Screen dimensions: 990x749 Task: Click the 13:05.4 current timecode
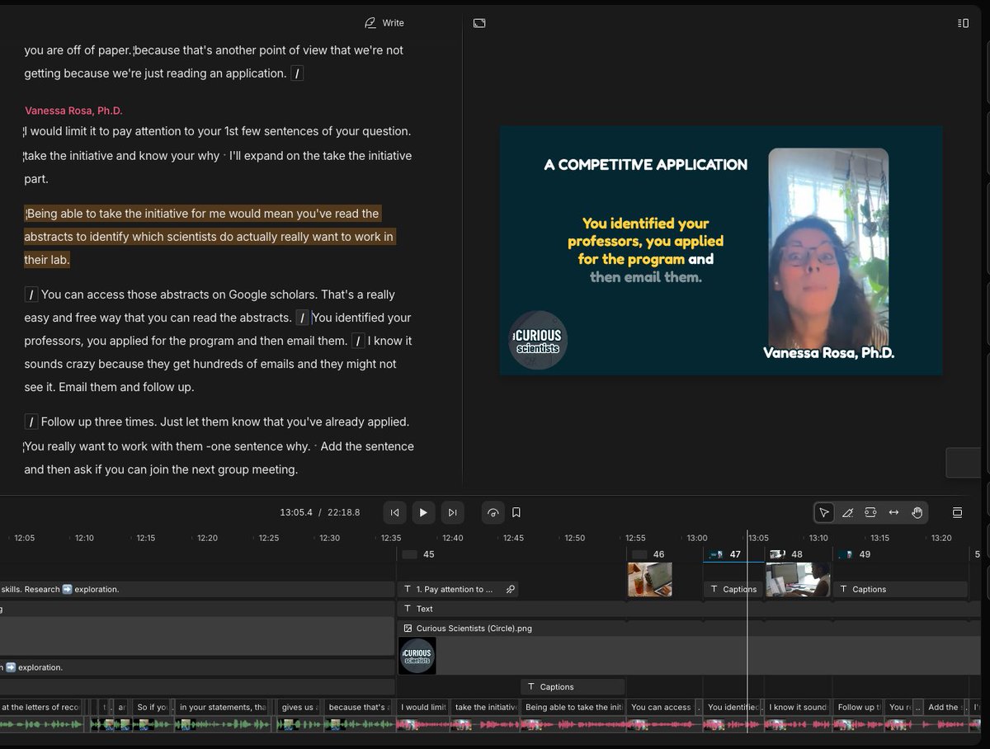click(296, 512)
